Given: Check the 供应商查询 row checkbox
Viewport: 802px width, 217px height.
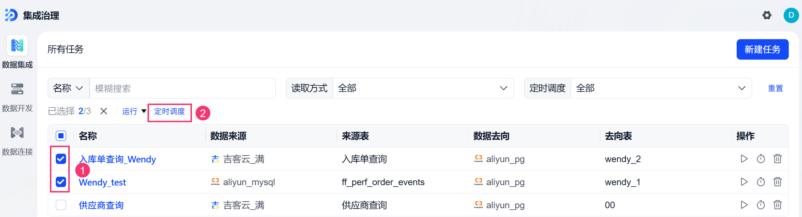Looking at the screenshot, I should pos(61,205).
